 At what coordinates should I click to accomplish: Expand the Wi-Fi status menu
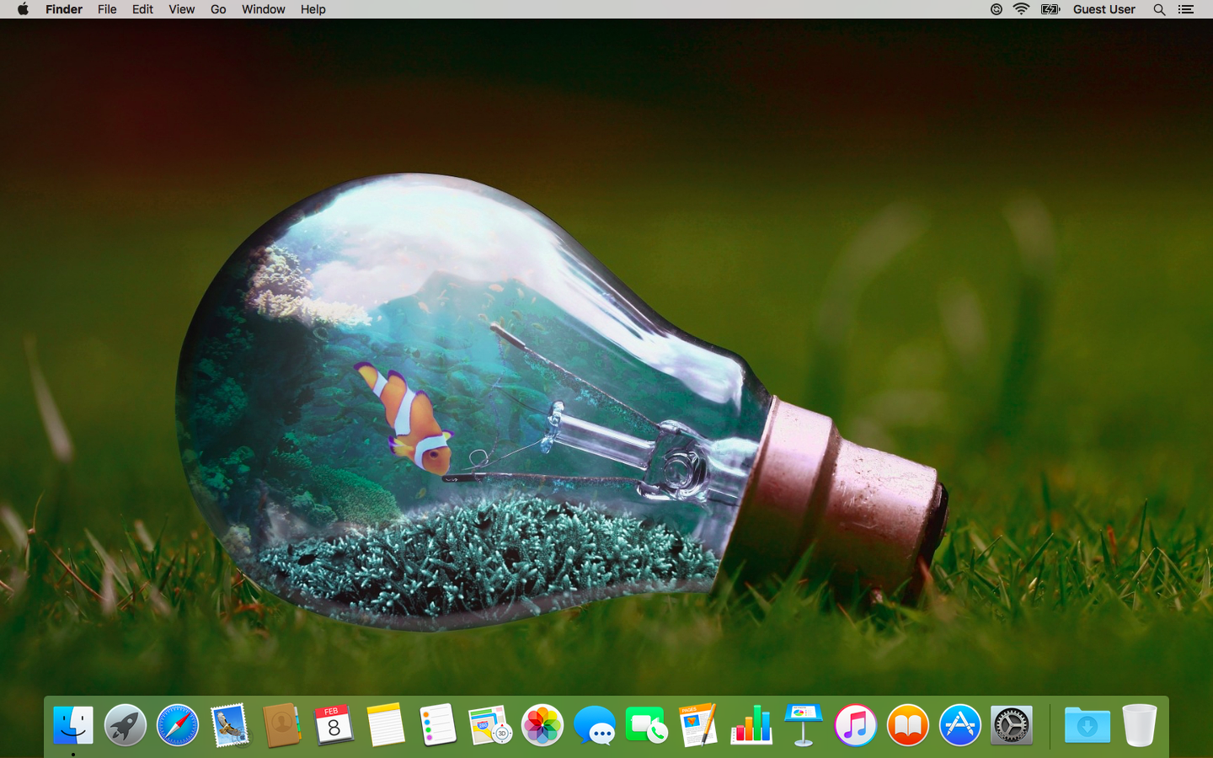pos(1021,9)
